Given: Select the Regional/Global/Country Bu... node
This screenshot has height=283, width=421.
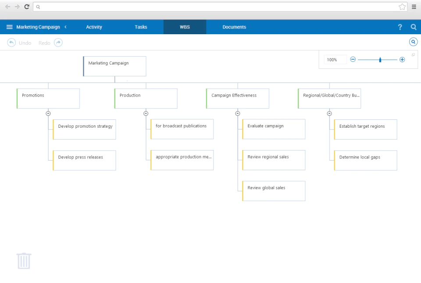Looking at the screenshot, I should click(329, 99).
